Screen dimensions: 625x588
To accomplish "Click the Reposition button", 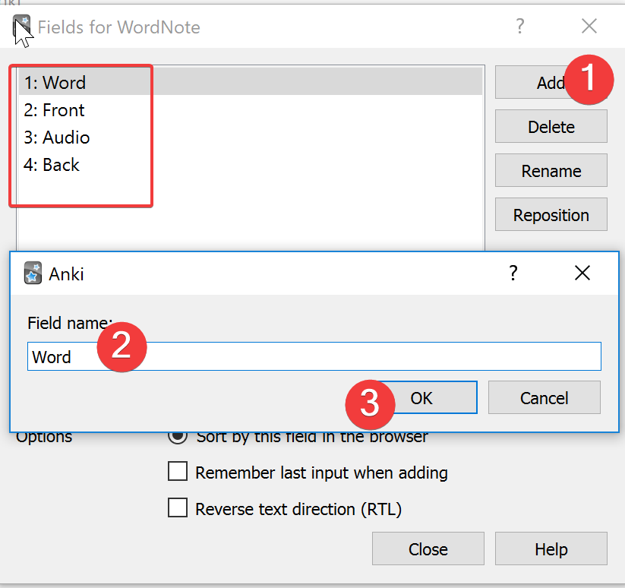I will tap(551, 214).
